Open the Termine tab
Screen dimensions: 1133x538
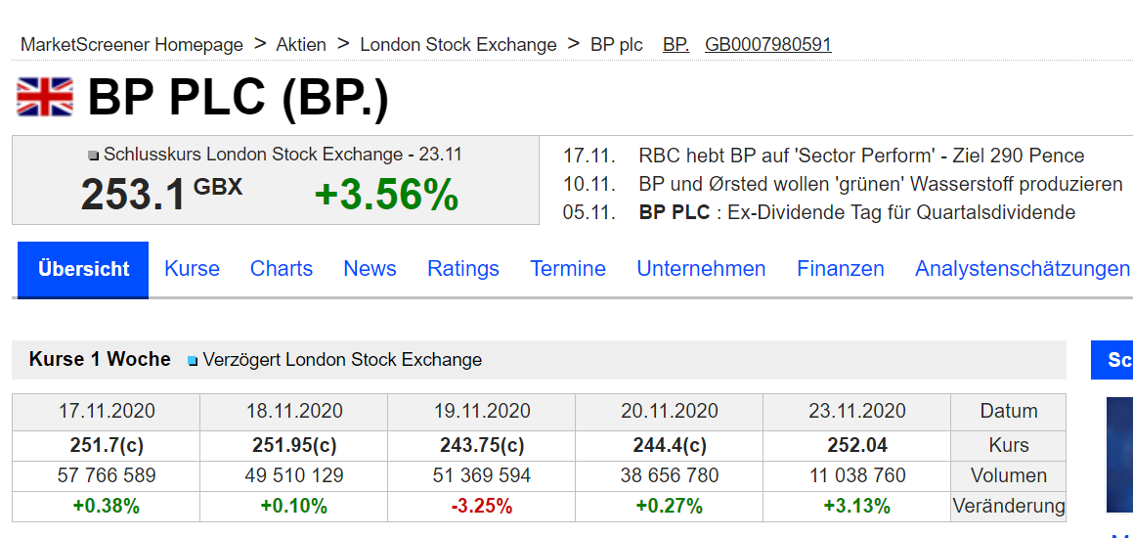click(568, 269)
